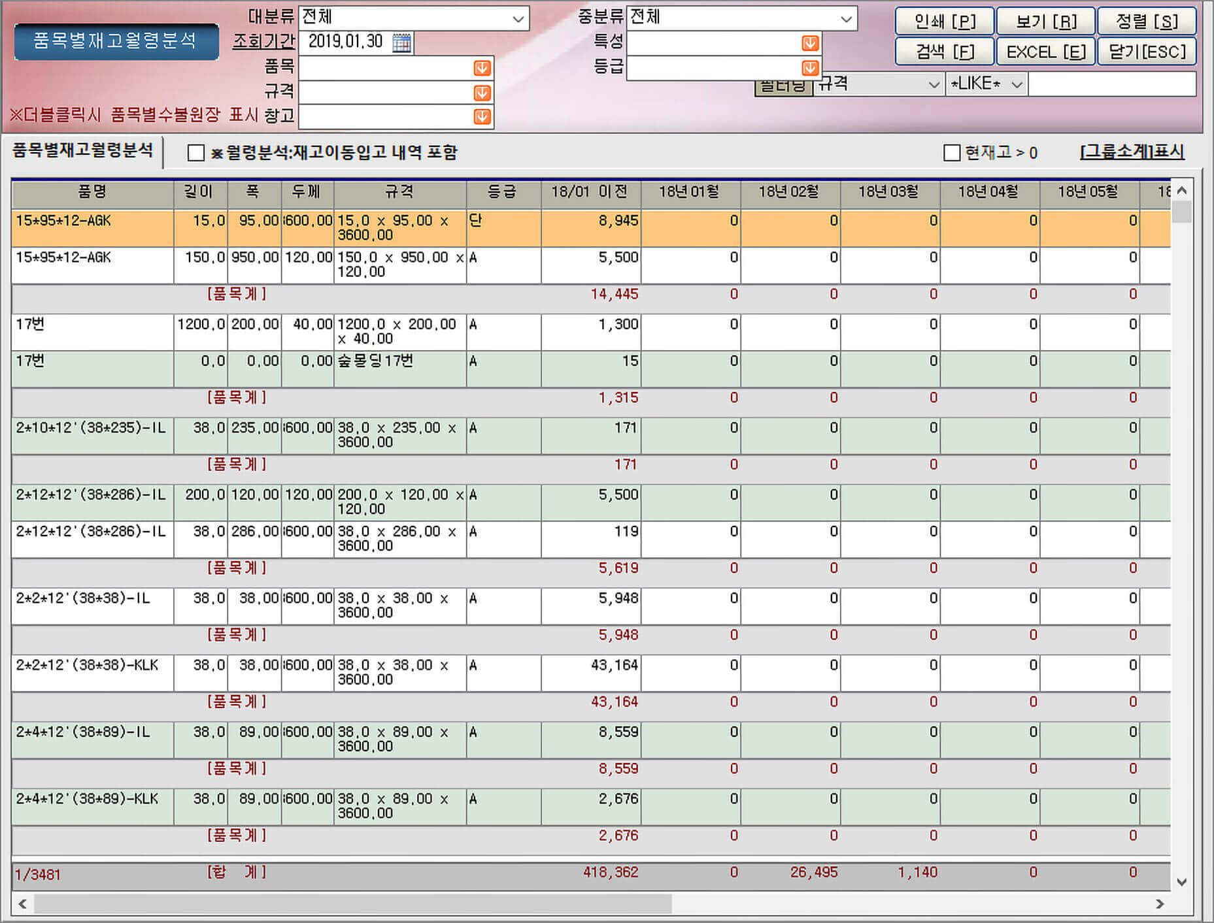1214x923 pixels.
Task: Open the *LIKE* operator dropdown
Action: (1017, 84)
